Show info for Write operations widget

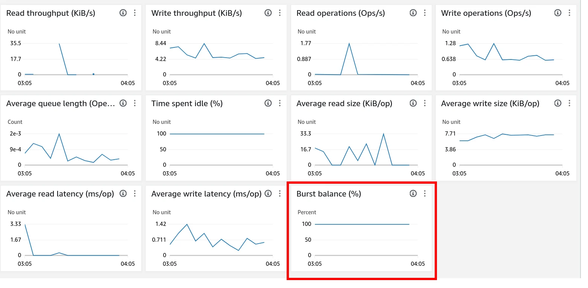[558, 13]
